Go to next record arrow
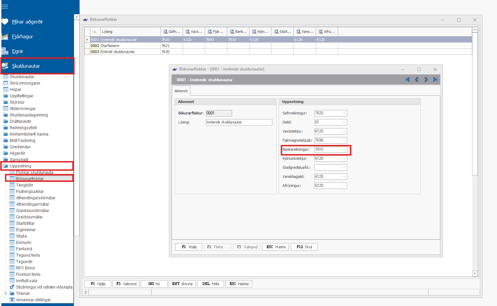497x306 pixels. (426, 80)
